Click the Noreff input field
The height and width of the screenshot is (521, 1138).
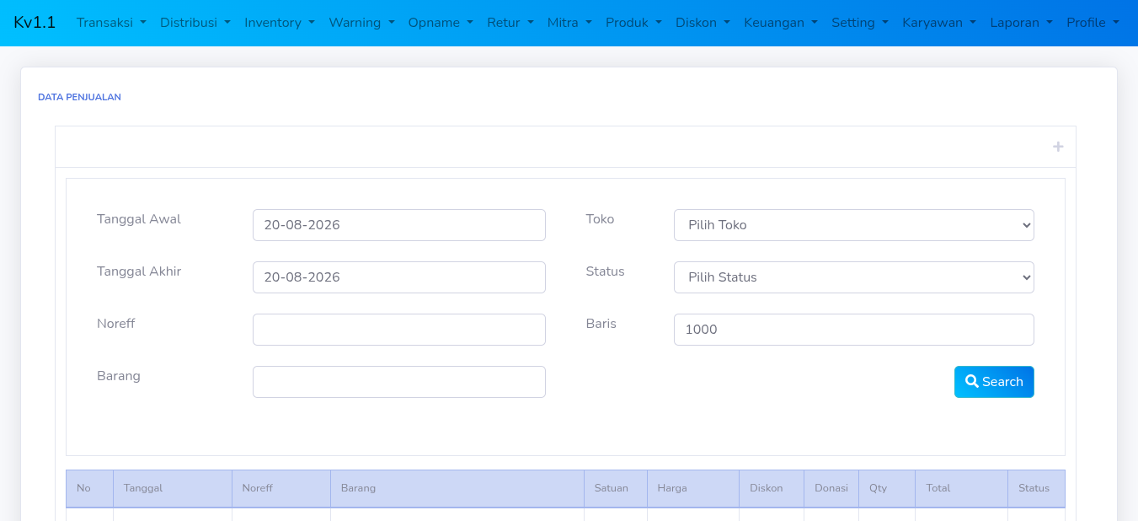pos(399,330)
